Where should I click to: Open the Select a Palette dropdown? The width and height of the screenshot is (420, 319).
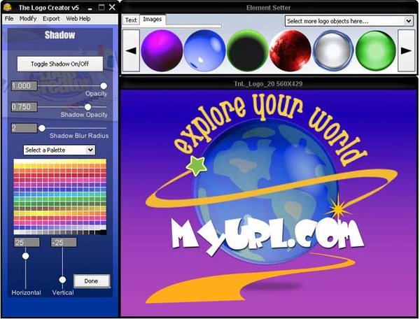(x=59, y=150)
